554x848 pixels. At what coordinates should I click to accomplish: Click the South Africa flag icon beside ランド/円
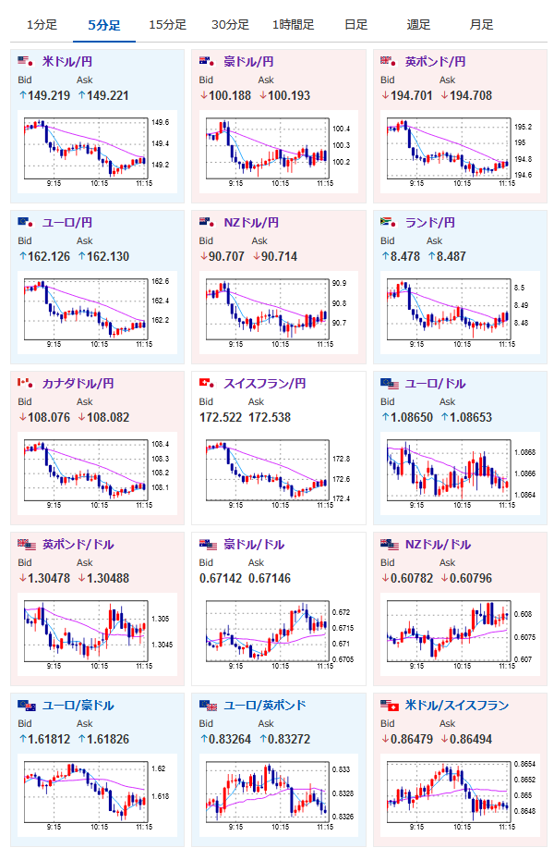[388, 223]
